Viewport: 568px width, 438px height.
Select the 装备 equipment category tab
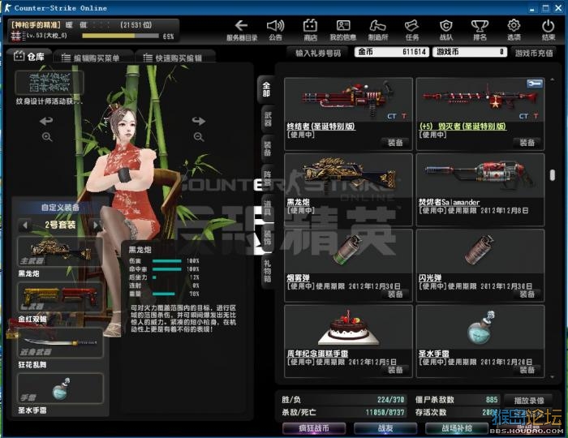[x=267, y=148]
